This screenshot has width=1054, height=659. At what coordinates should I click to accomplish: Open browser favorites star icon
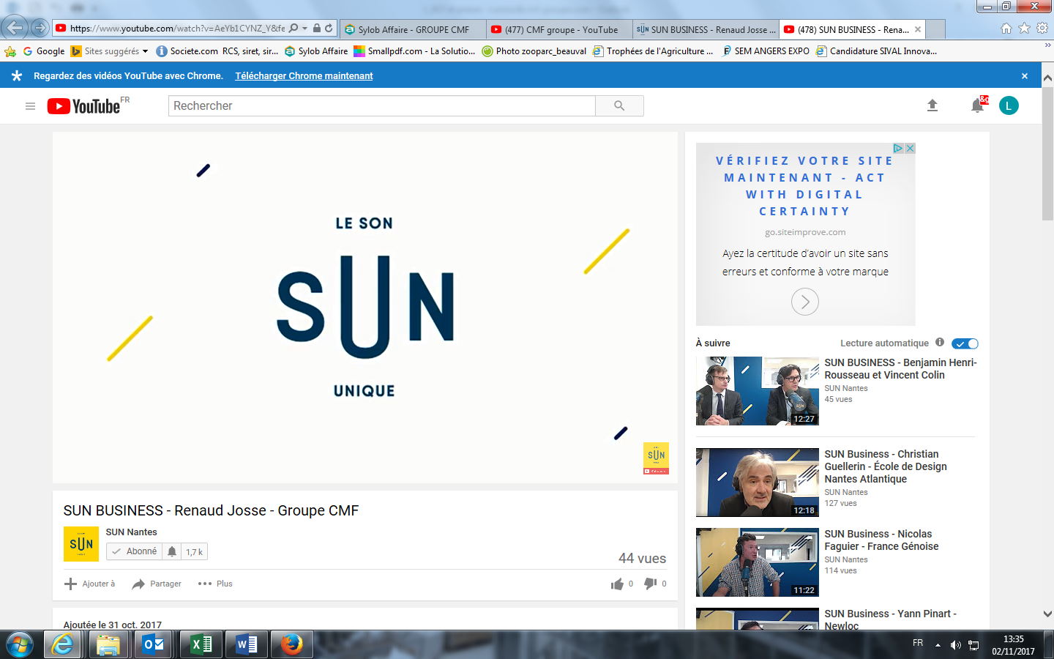coord(1024,28)
